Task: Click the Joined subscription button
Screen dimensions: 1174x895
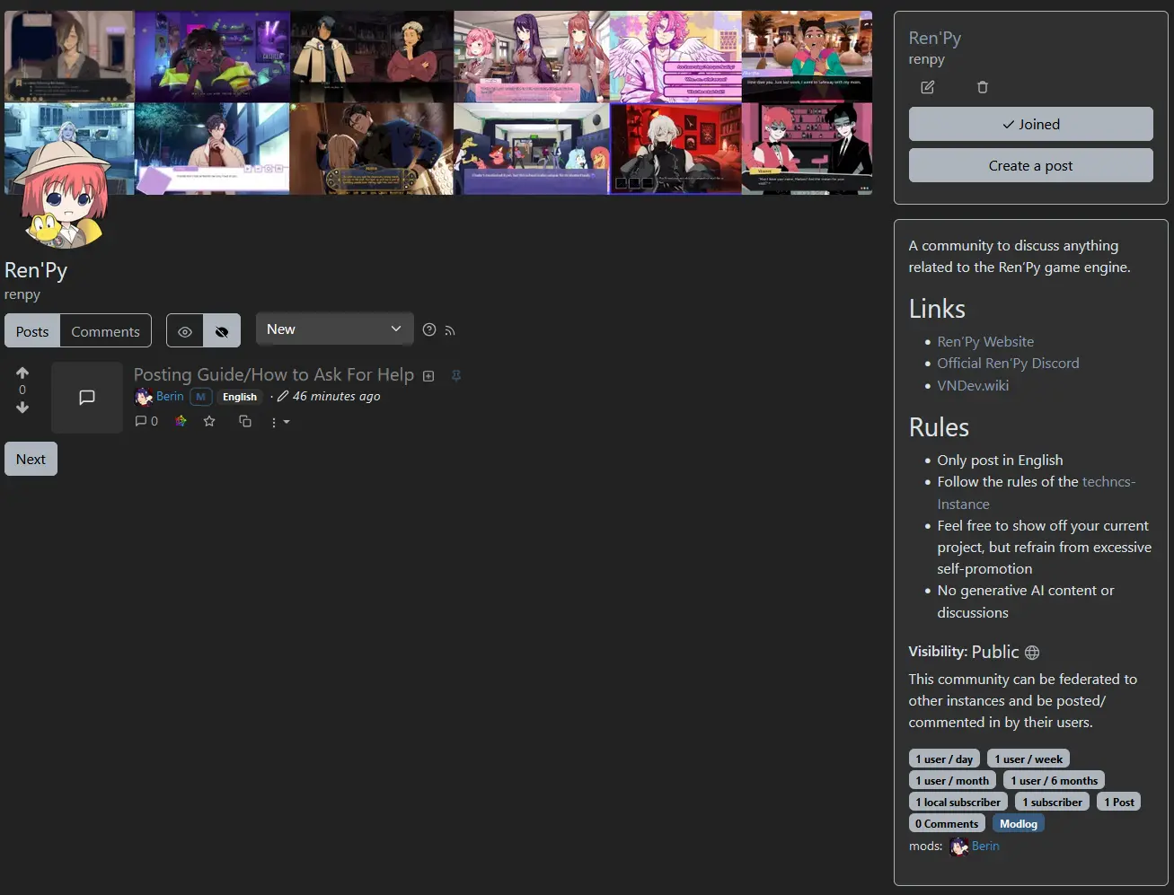Action: pos(1031,124)
